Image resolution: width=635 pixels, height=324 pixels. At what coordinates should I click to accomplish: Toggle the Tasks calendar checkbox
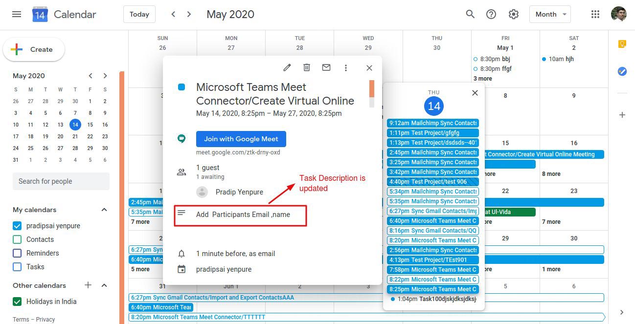[x=17, y=267]
